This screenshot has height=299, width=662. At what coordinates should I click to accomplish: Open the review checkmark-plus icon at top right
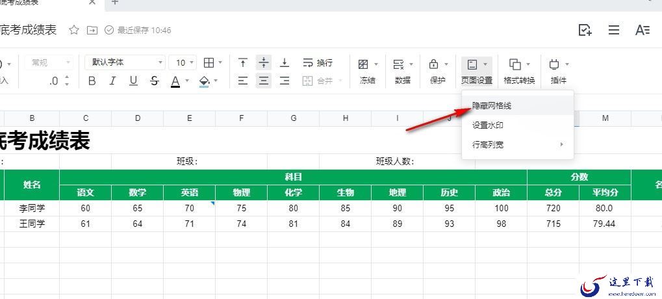coord(585,30)
